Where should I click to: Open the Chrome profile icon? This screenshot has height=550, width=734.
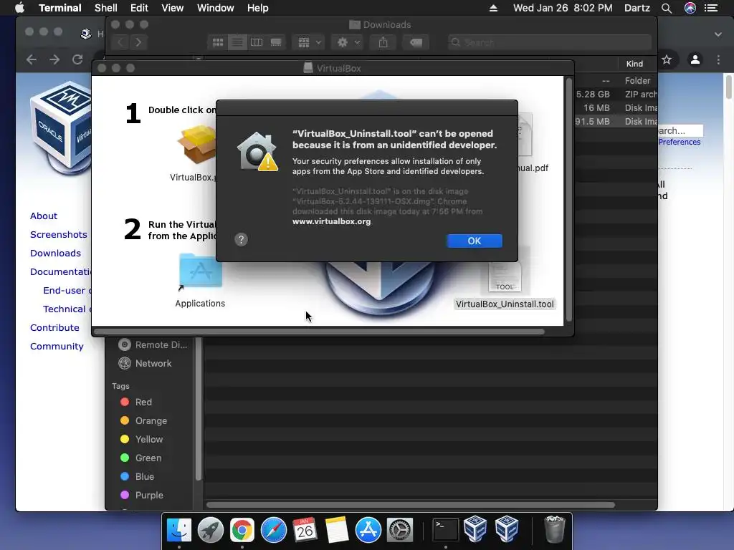click(695, 59)
